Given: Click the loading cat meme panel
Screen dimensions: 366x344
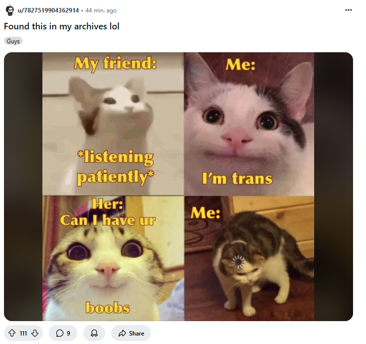Looking at the screenshot, I should [x=249, y=258].
